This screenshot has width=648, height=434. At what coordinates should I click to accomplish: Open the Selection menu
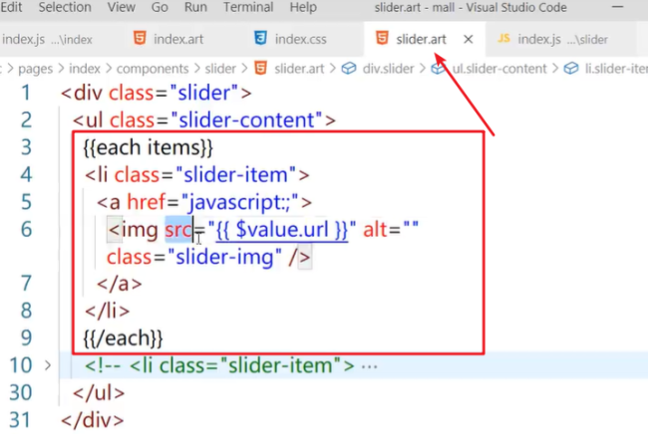tap(65, 7)
